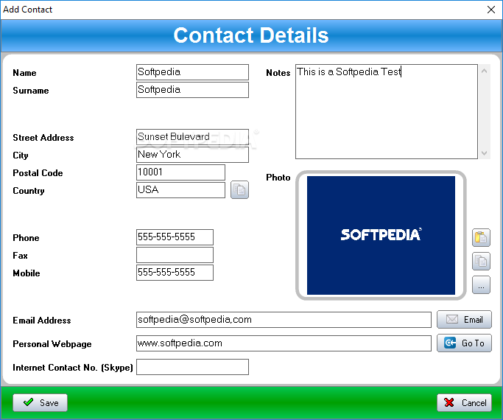
Task: Cancel adding the contact
Action: [464, 402]
